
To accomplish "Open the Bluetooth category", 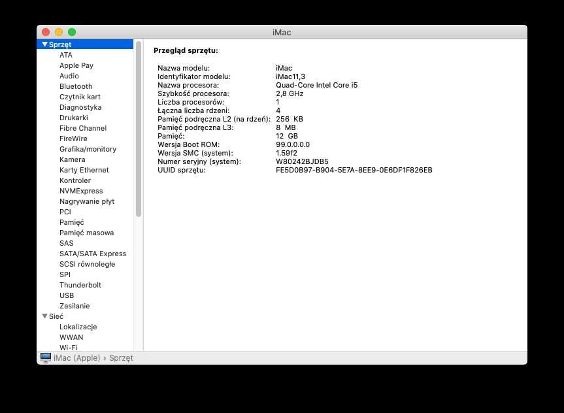I will 76,86.
